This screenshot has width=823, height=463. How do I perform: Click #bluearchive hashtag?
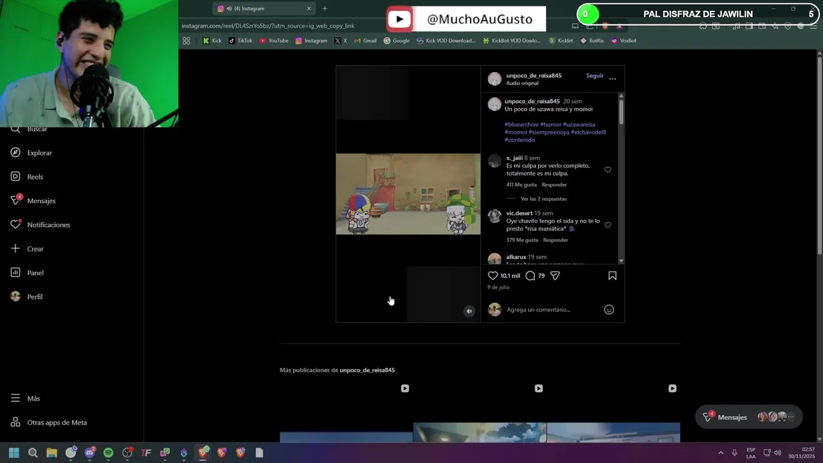(521, 125)
